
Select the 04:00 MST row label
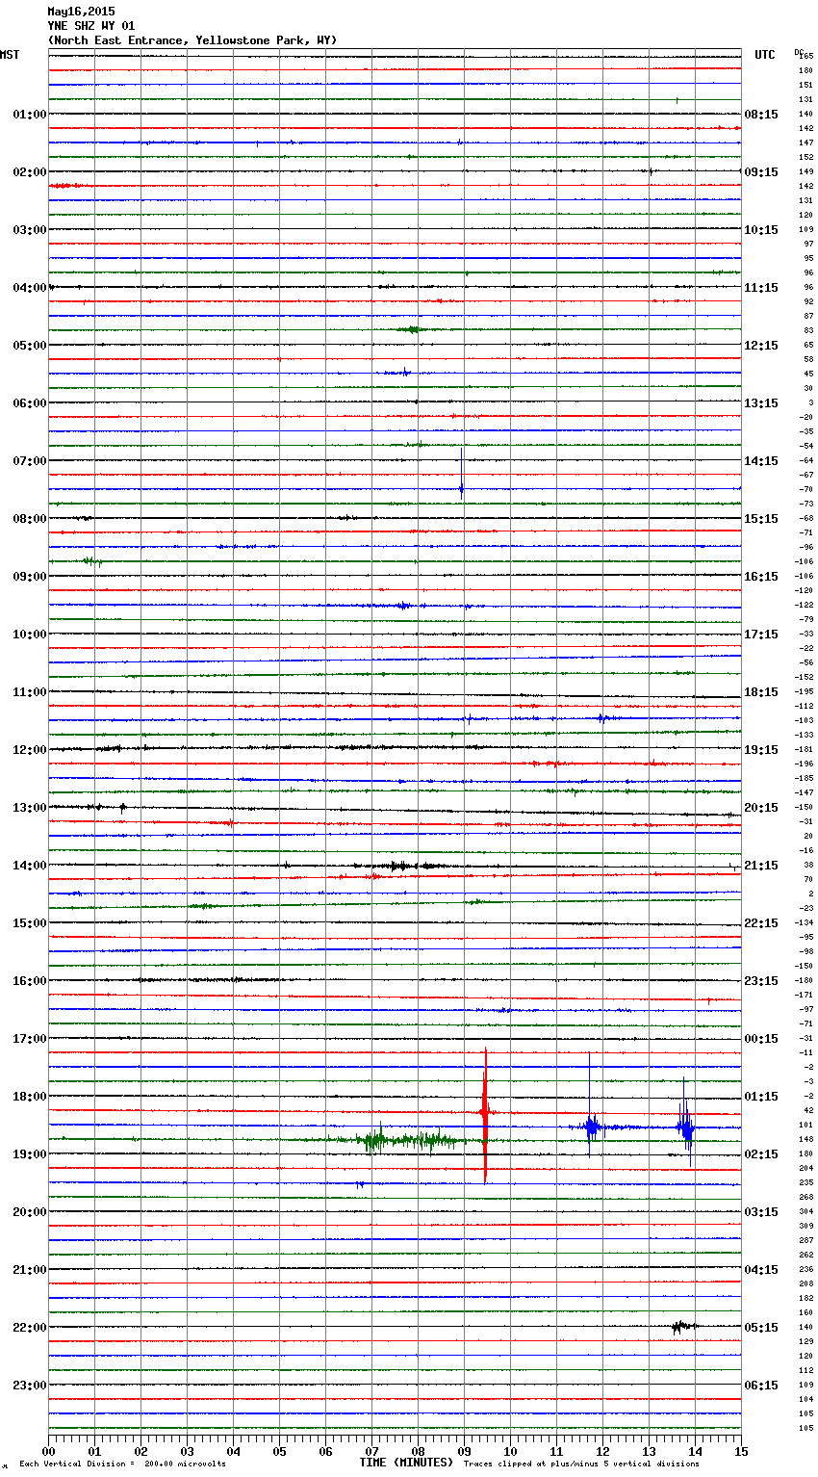coord(29,288)
